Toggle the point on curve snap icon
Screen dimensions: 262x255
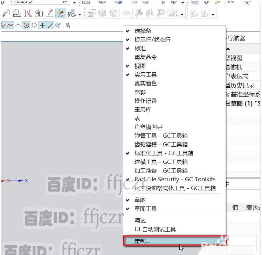click(50, 25)
